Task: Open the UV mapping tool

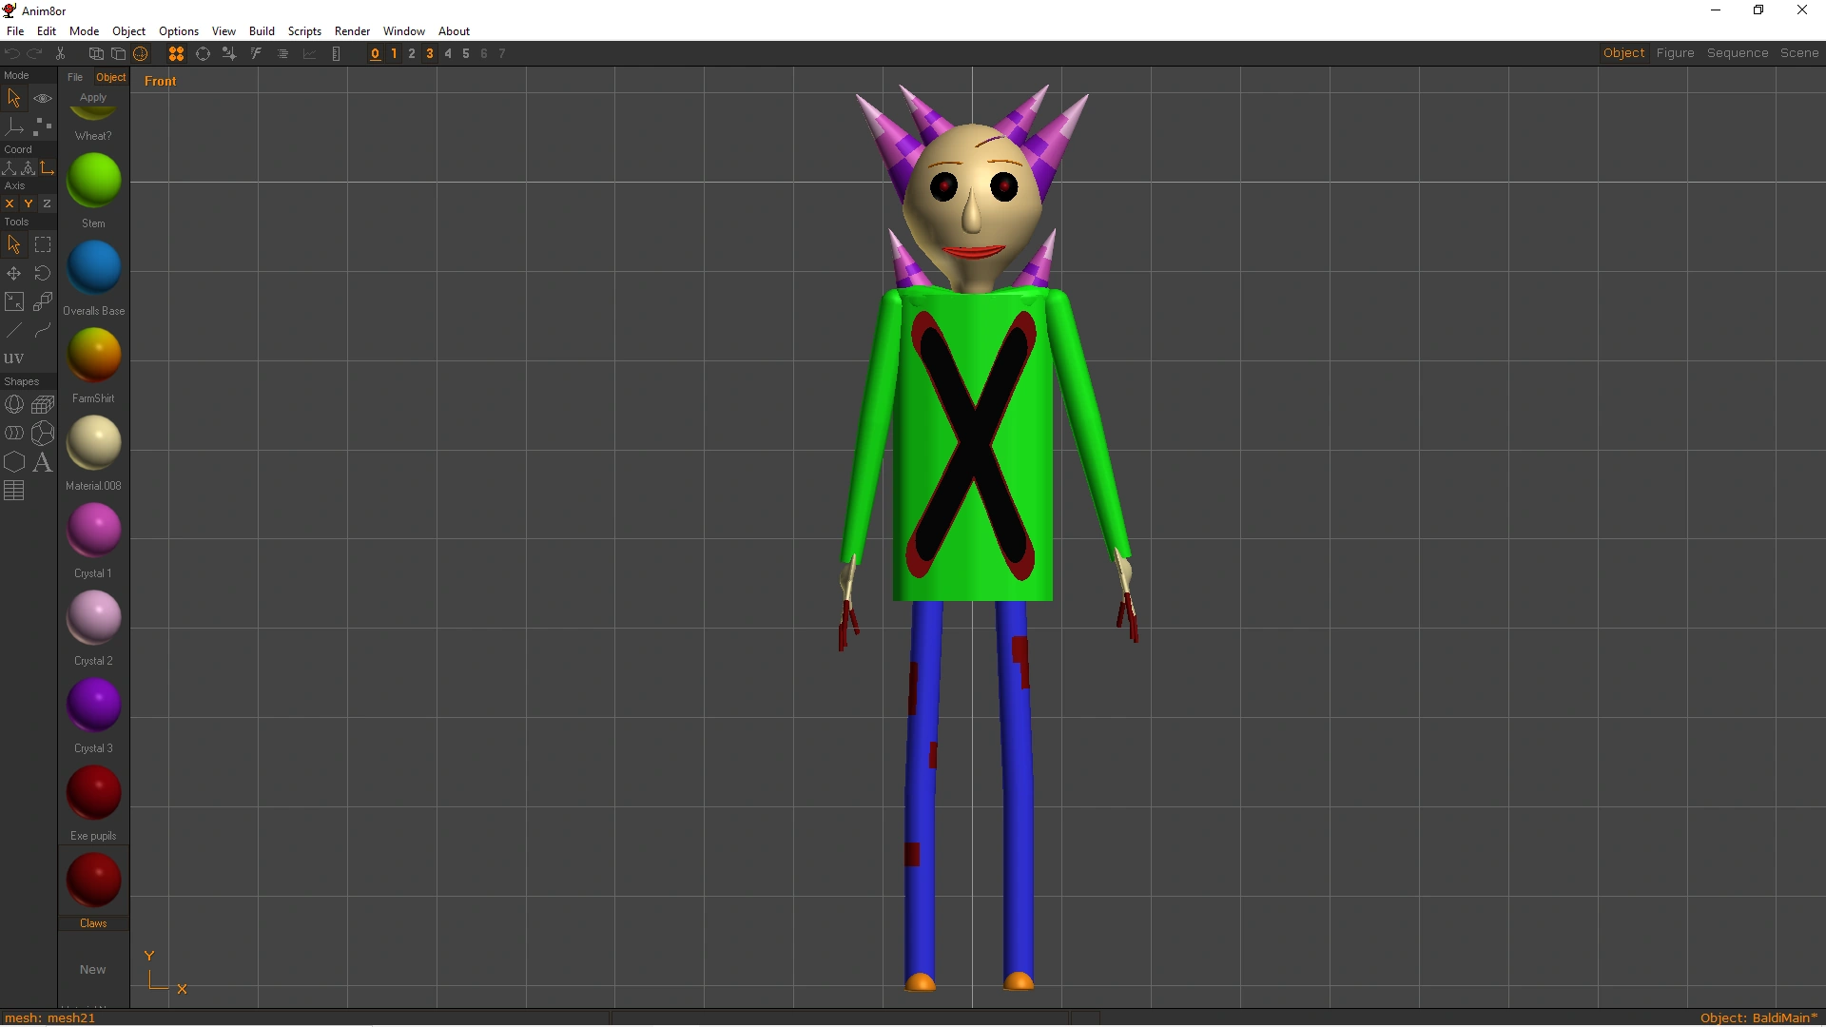Action: (x=13, y=358)
